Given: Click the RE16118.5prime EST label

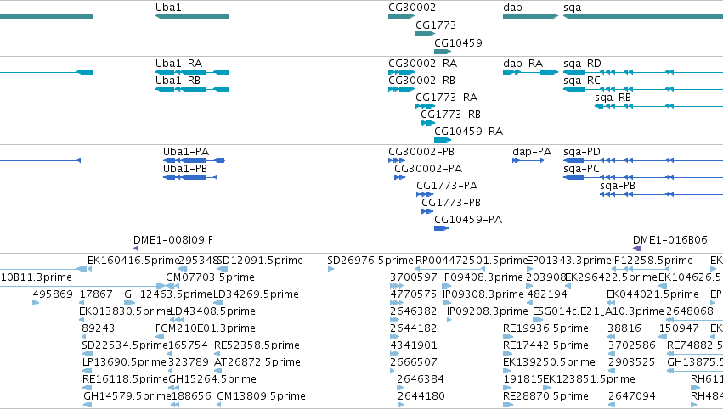Looking at the screenshot, I should pos(125,379).
